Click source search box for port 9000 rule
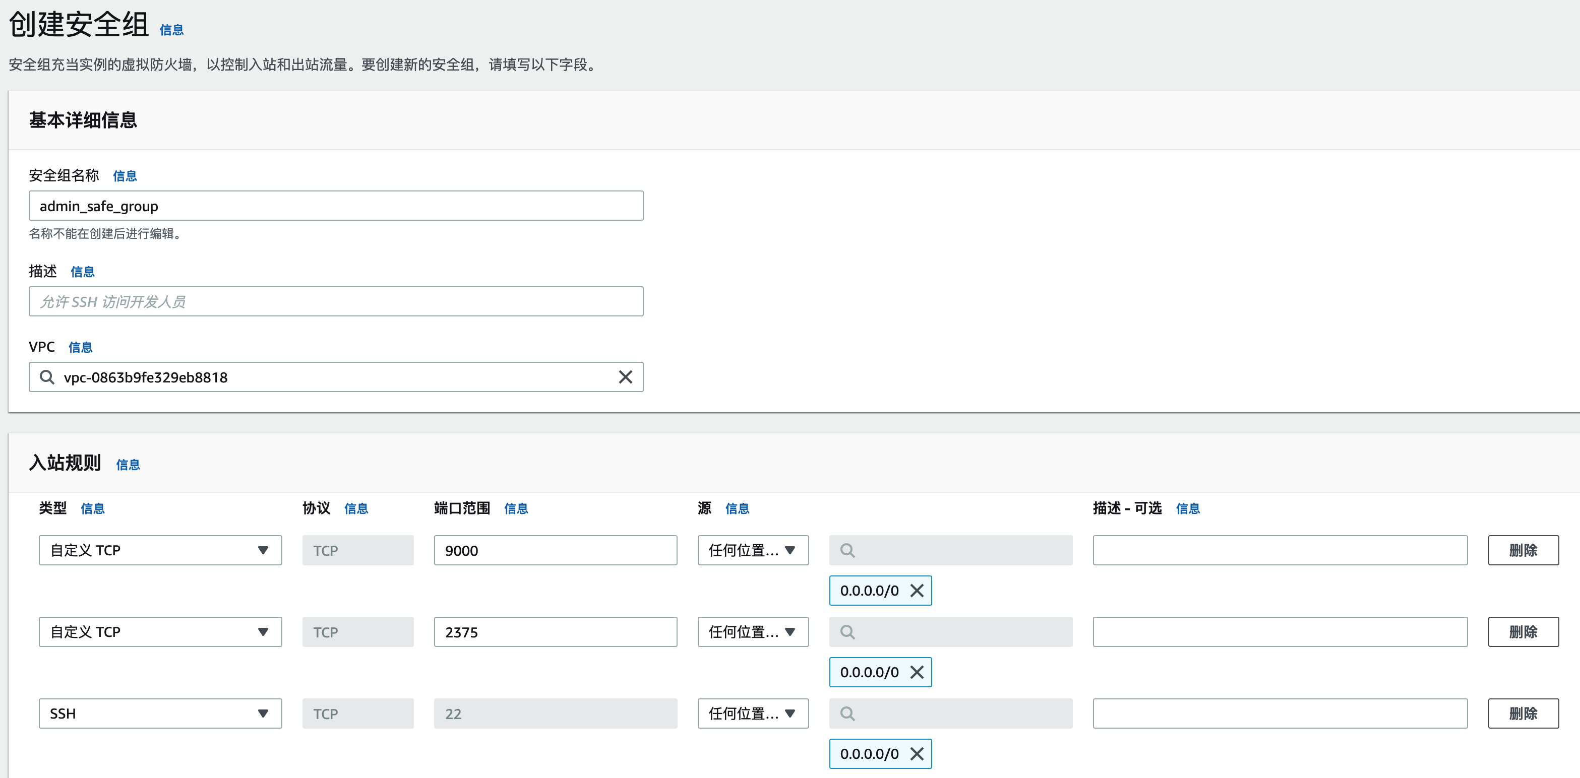The height and width of the screenshot is (778, 1580). (951, 550)
